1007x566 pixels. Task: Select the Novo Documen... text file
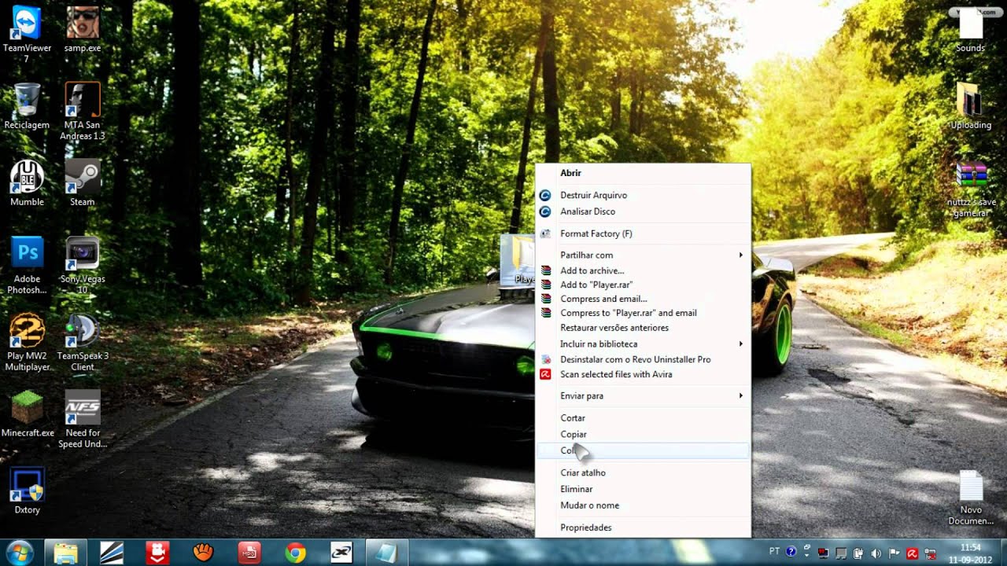970,498
